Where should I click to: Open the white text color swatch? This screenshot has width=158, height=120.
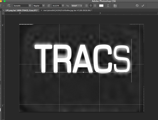pos(101,6)
